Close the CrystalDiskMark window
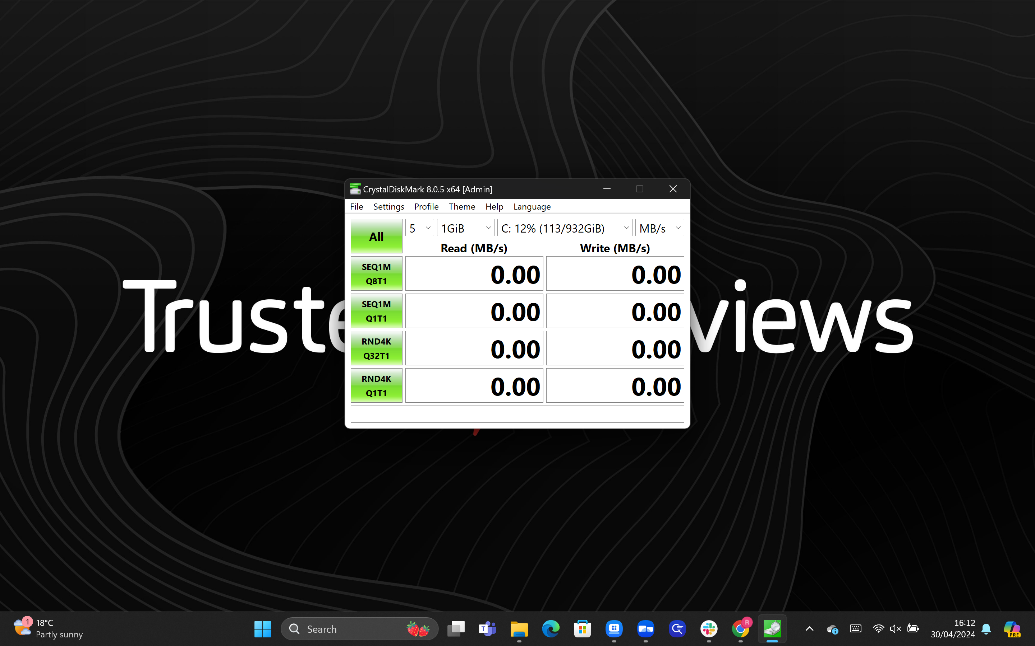The width and height of the screenshot is (1035, 646). [x=673, y=189]
